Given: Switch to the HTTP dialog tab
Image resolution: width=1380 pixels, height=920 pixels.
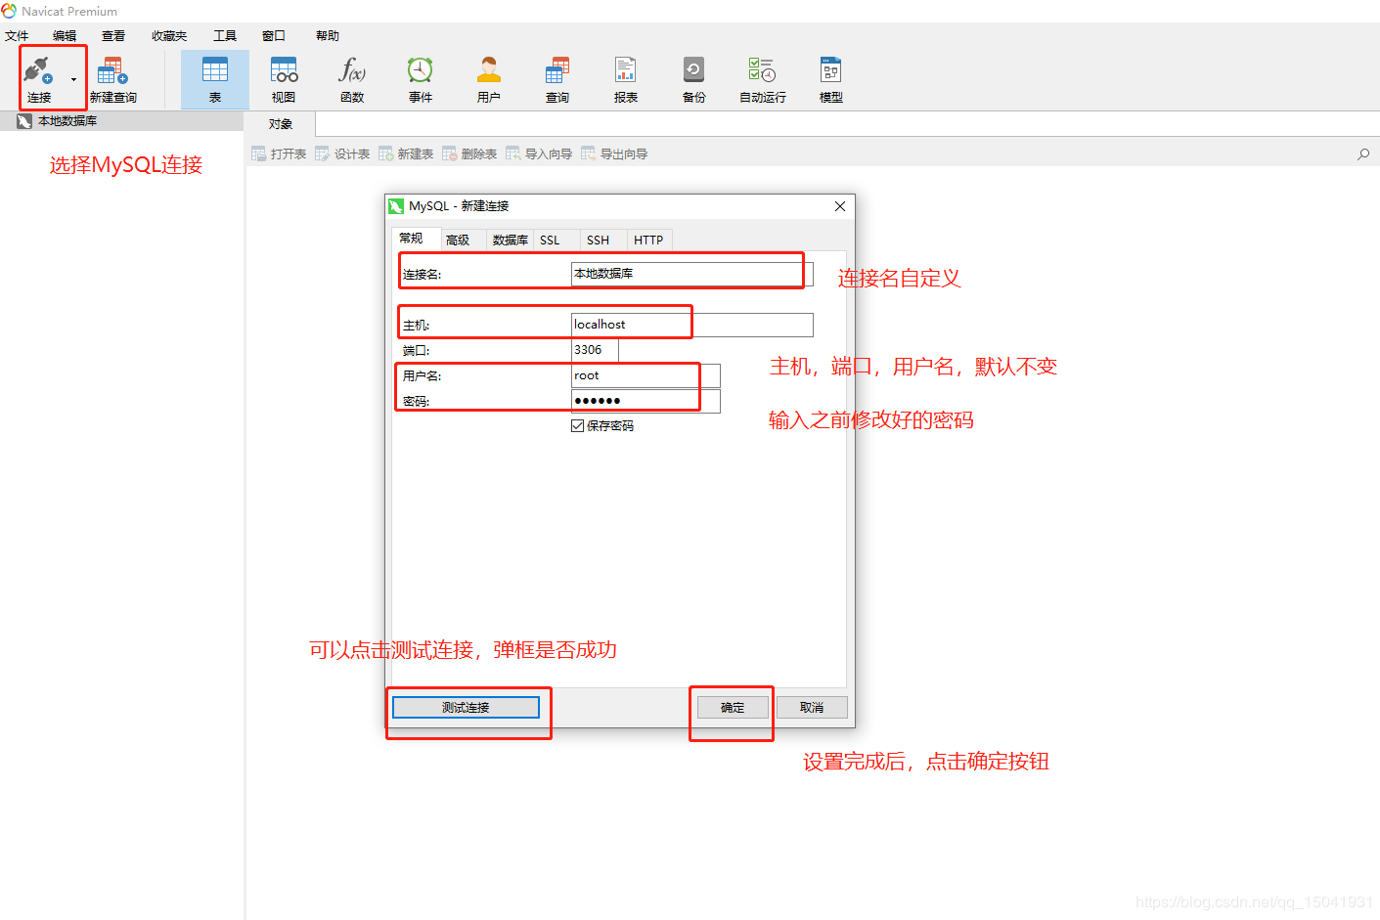Looking at the screenshot, I should click(x=648, y=241).
